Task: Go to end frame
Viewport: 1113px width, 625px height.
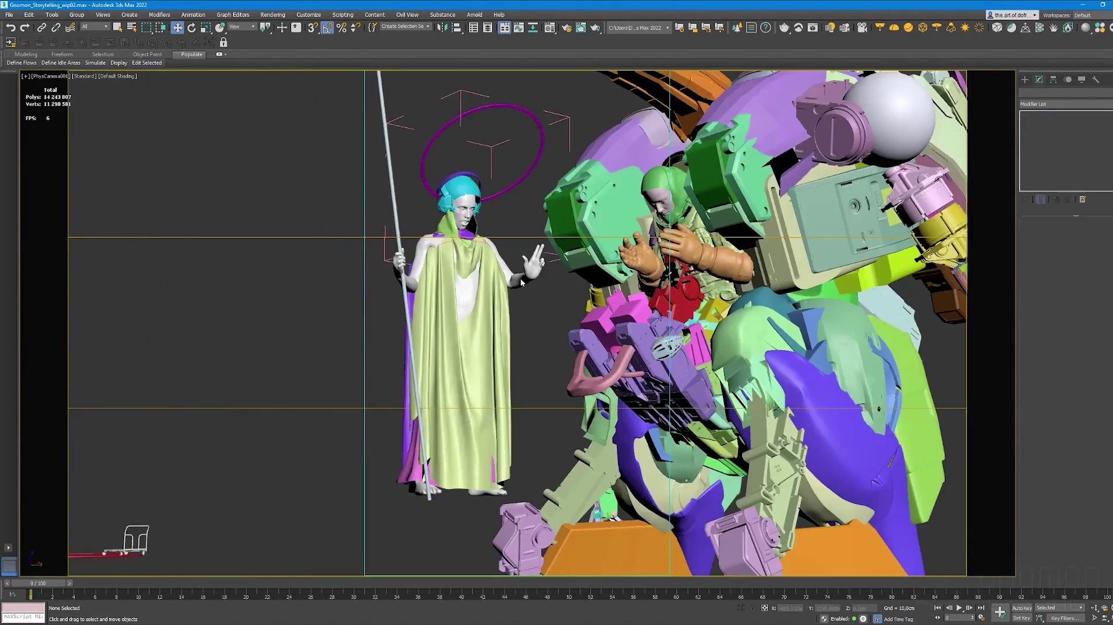Action: pos(981,608)
